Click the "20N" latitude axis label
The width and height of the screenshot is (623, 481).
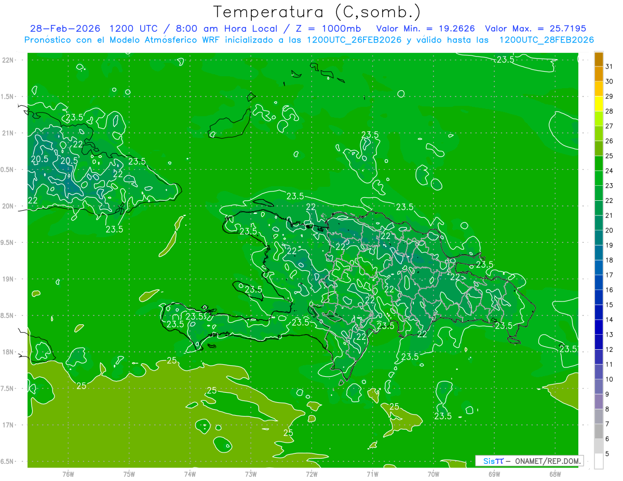click(x=8, y=206)
